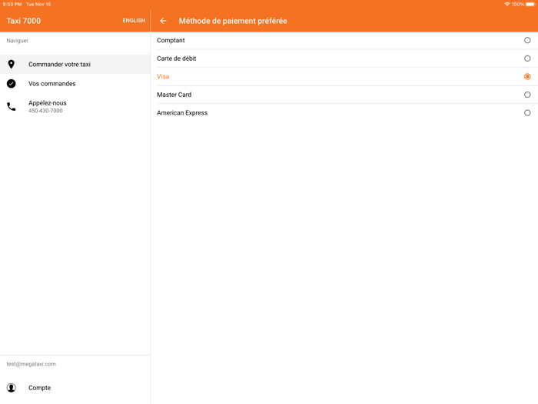Click the Master Card label
Screen dimensions: 538x404
[174, 95]
